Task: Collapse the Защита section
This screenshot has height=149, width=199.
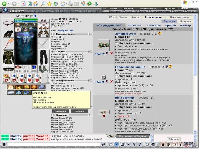Action: (52, 52)
